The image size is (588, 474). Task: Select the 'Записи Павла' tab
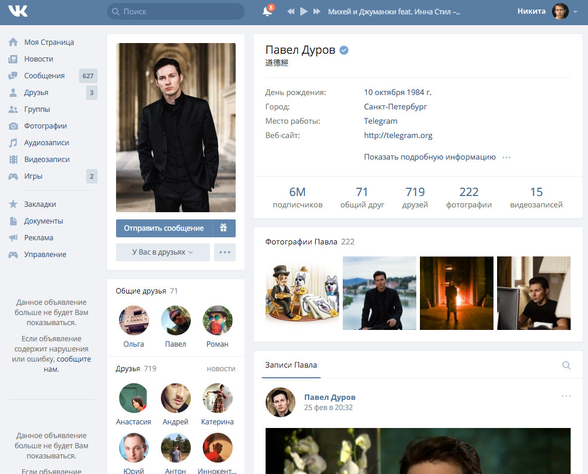click(x=291, y=365)
